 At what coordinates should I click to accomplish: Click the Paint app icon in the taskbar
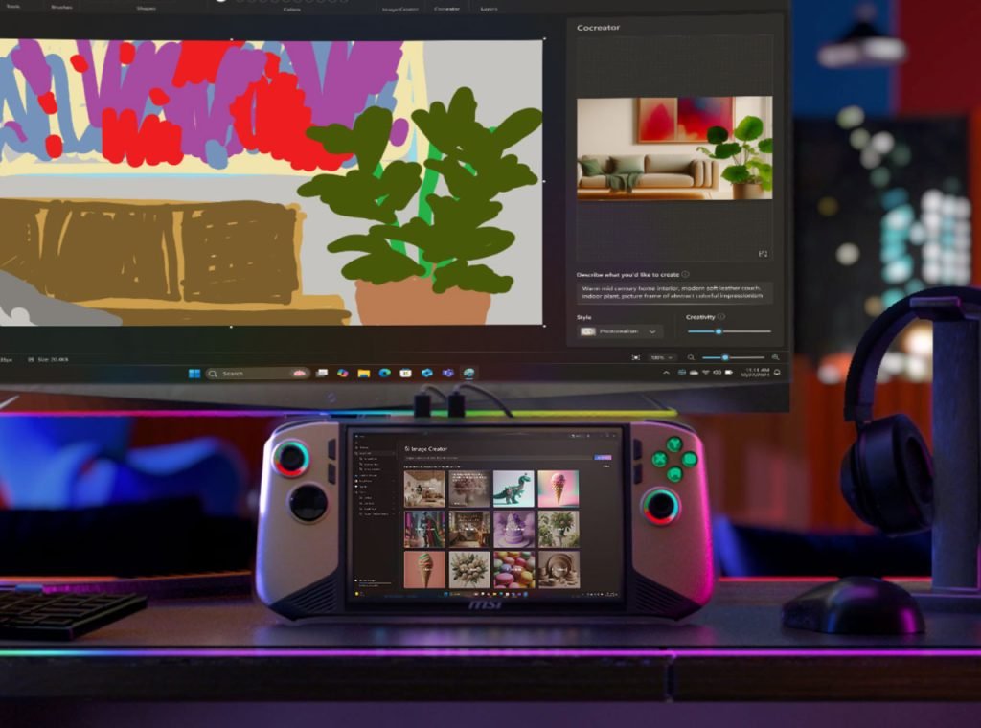tap(468, 374)
